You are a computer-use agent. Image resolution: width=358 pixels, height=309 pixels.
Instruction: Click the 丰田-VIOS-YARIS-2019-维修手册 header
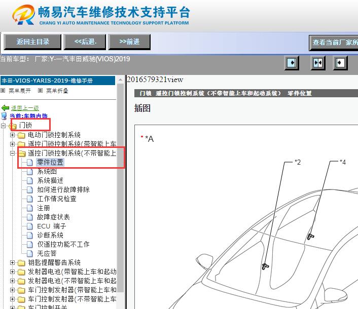(58, 81)
